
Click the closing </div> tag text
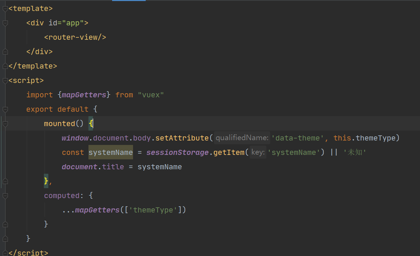coord(40,52)
